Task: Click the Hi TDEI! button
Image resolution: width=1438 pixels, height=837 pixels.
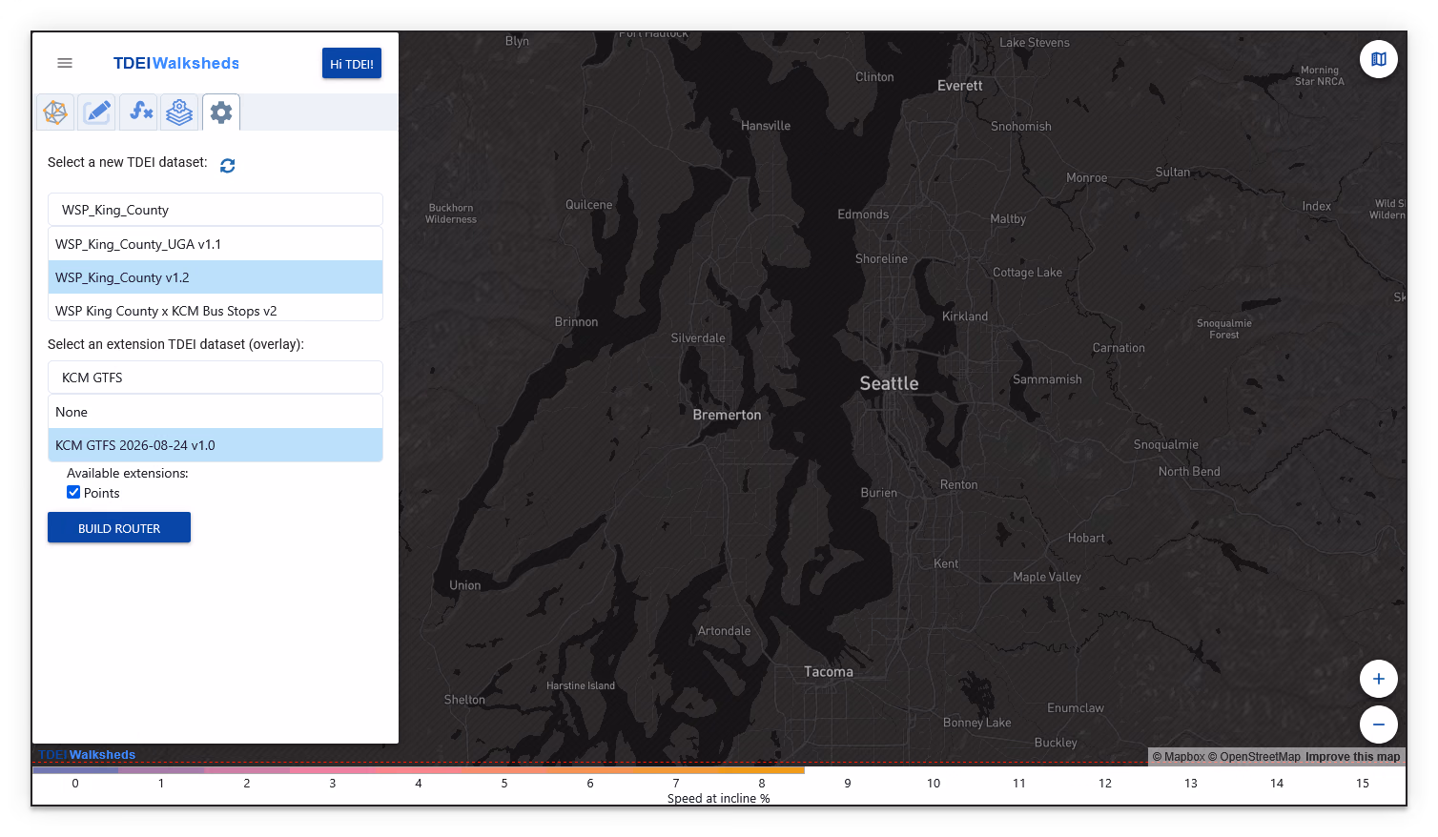Action: coord(352,64)
